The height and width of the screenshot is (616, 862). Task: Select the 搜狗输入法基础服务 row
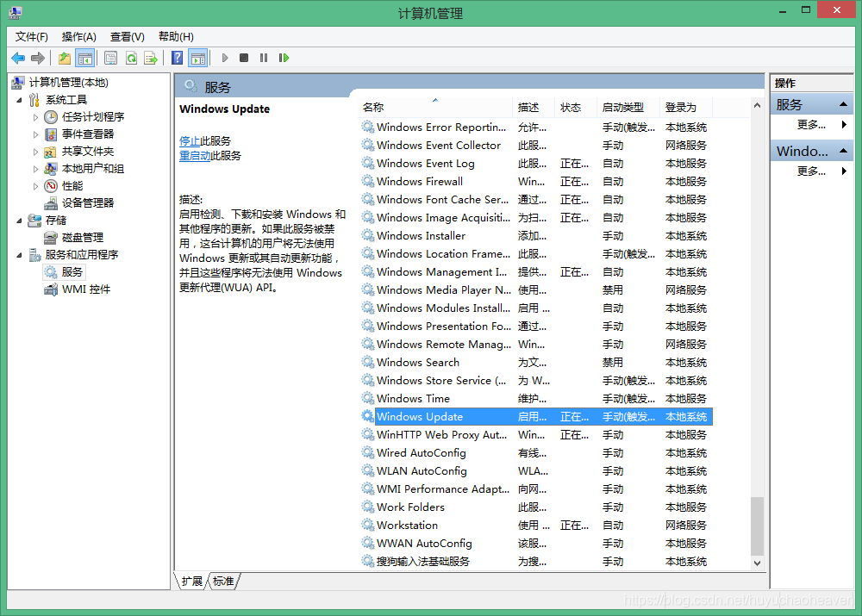click(x=536, y=562)
